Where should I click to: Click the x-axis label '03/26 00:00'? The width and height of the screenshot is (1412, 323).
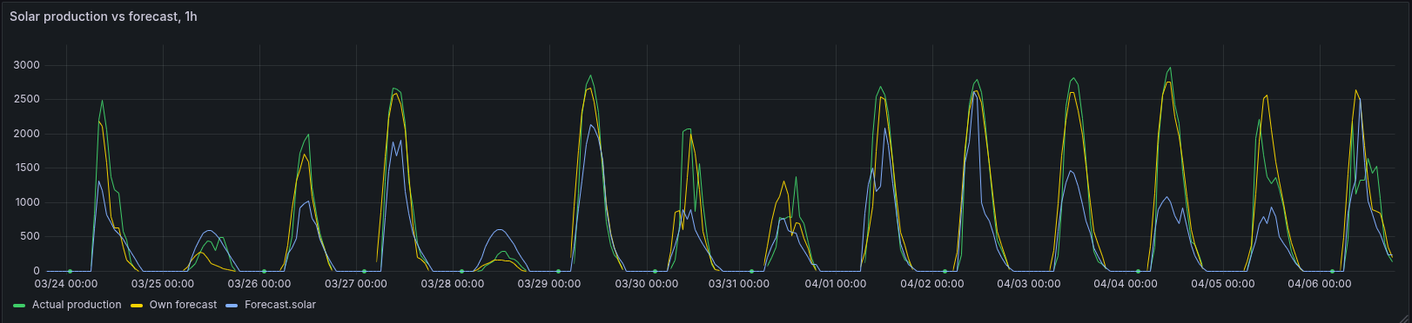pos(259,284)
